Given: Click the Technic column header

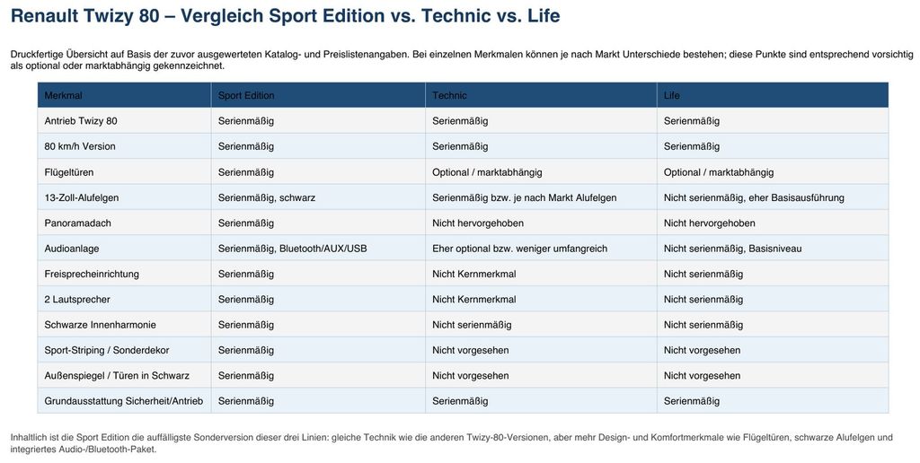Looking at the screenshot, I should click(x=449, y=95).
